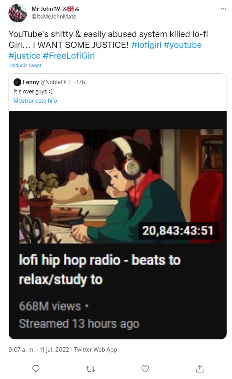
Task: Click Mr John's profile avatar
Action: [x=17, y=13]
